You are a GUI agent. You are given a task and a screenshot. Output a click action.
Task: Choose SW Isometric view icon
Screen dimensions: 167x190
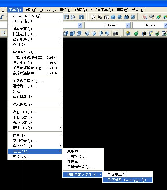(87, 33)
